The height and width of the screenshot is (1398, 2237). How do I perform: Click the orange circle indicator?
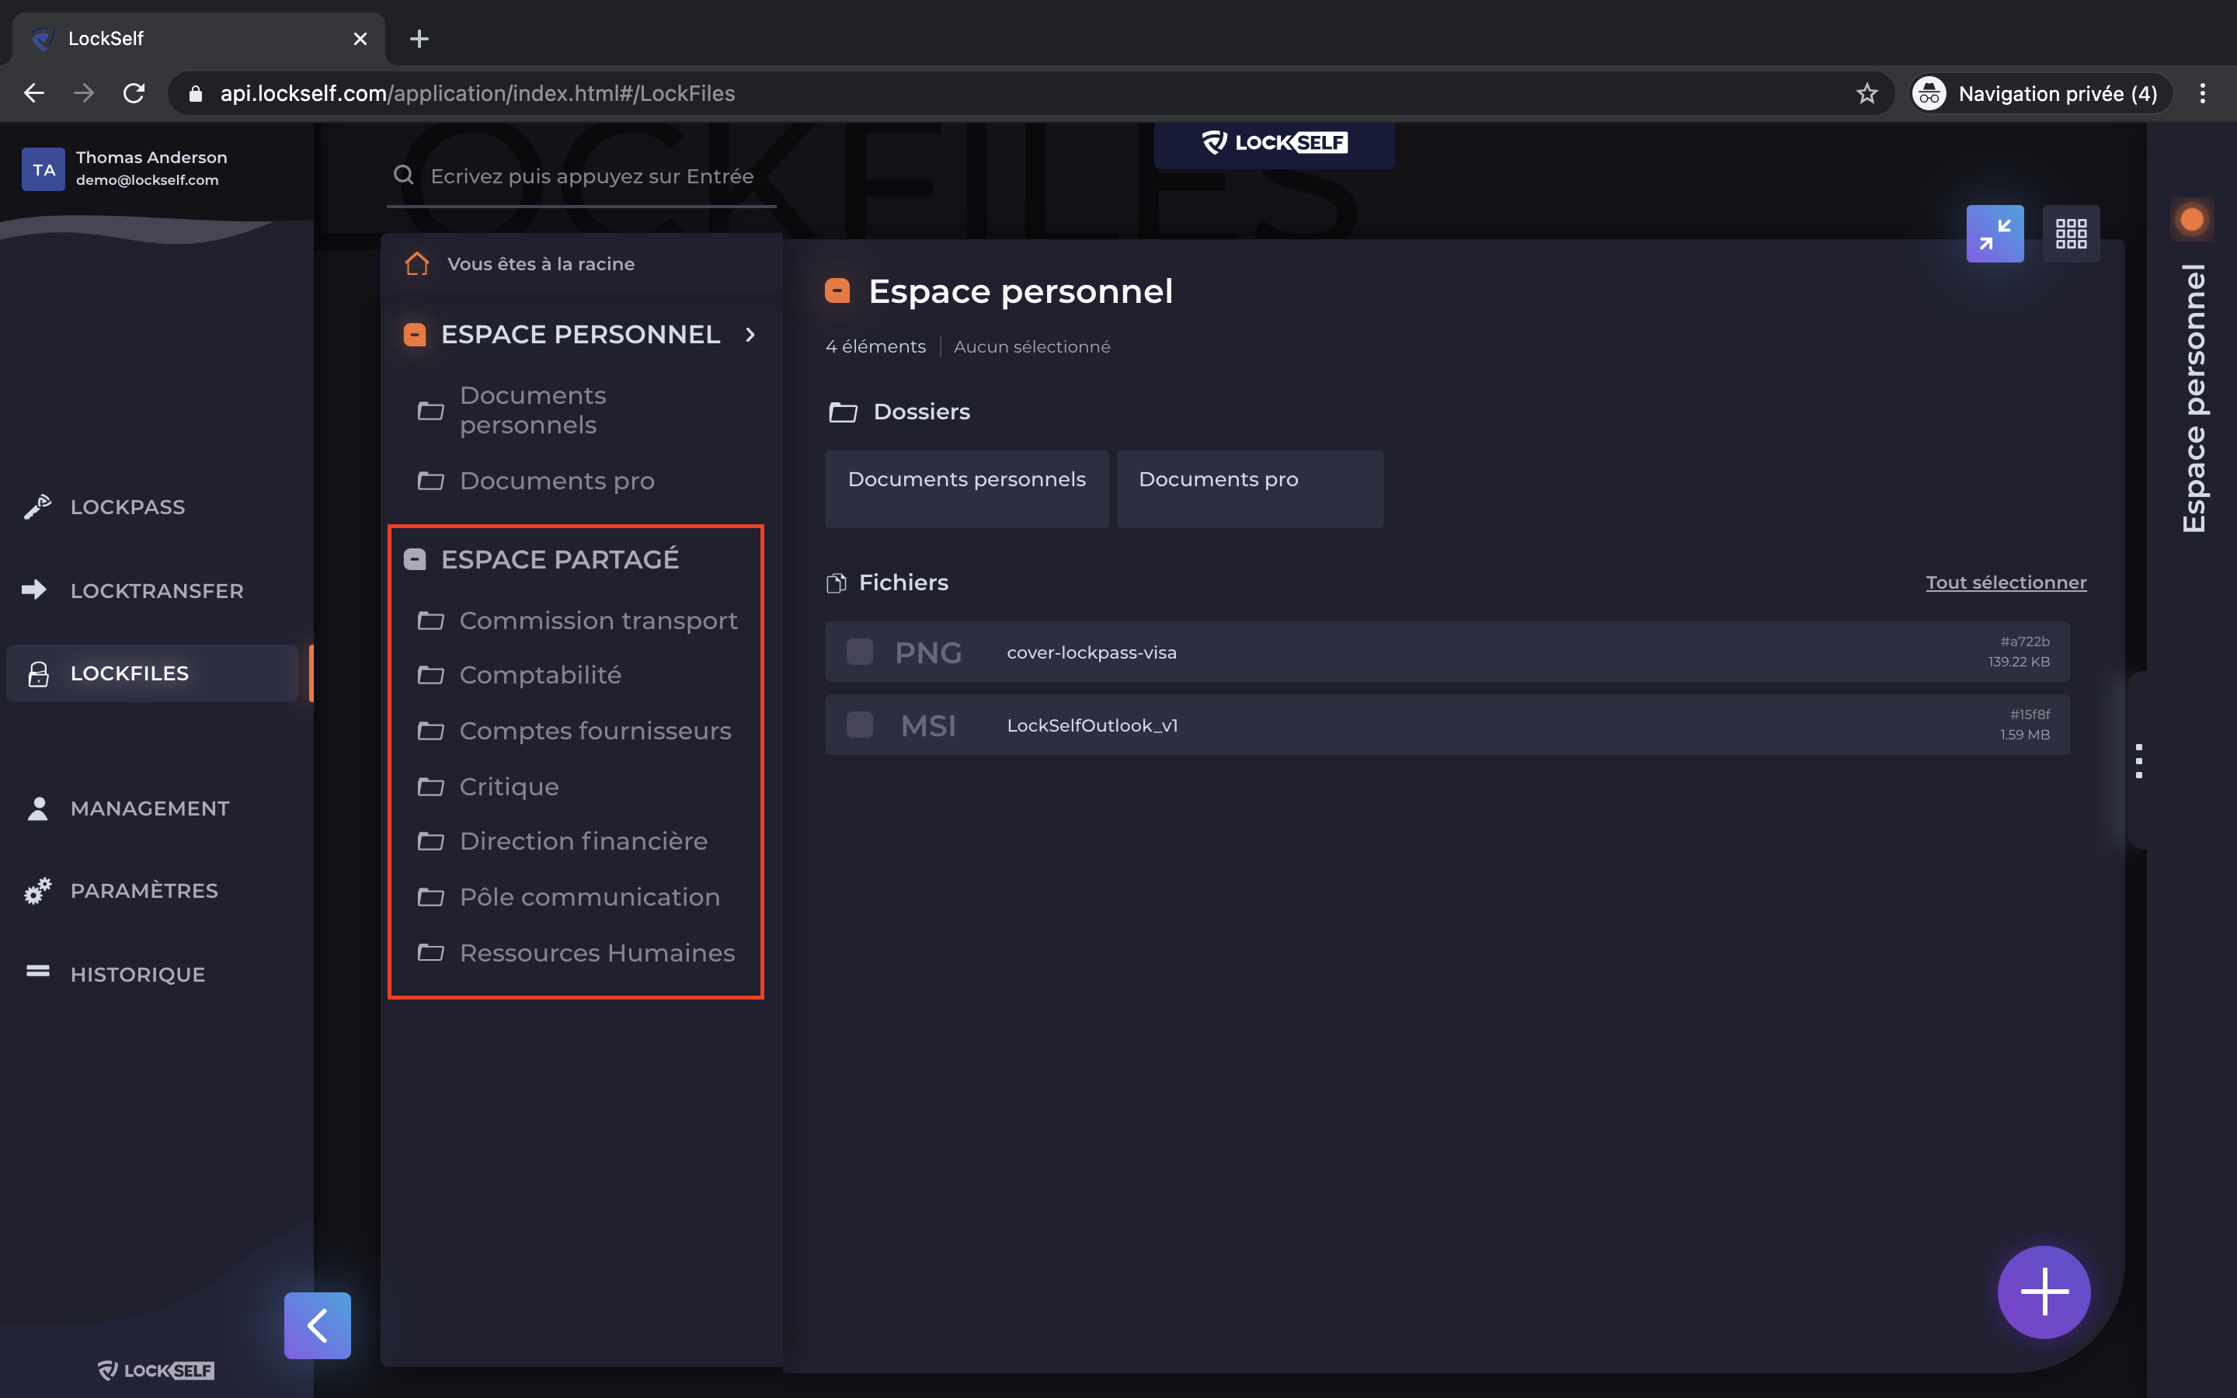(2192, 219)
